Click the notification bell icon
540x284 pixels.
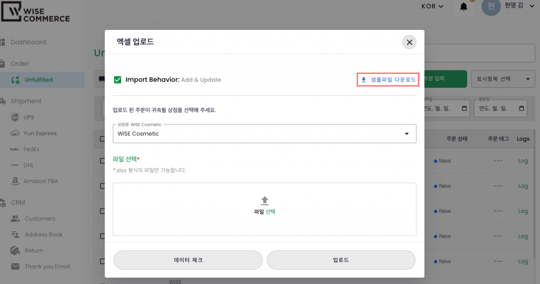464,7
